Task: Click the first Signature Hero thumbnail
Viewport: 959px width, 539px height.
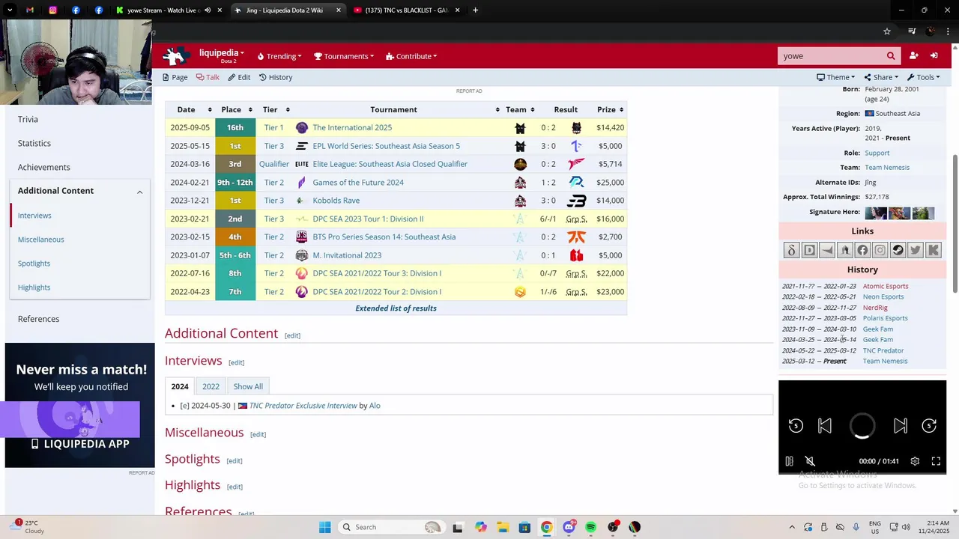Action: pyautogui.click(x=876, y=213)
